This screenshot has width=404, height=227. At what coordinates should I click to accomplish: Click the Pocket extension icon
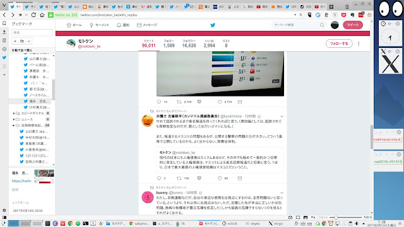coord(343,15)
